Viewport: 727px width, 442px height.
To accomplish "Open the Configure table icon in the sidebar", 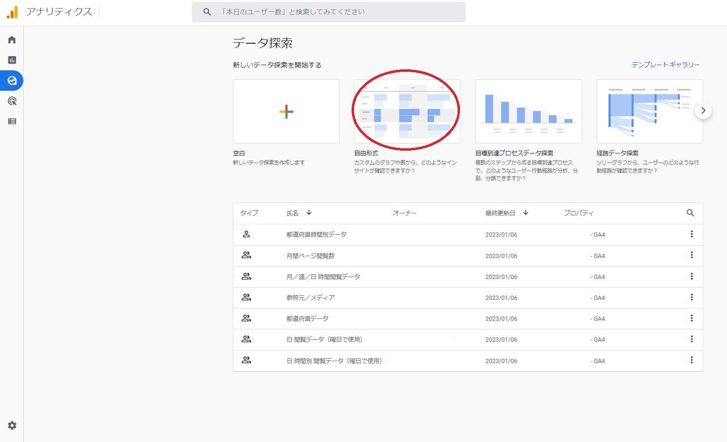I will point(12,121).
